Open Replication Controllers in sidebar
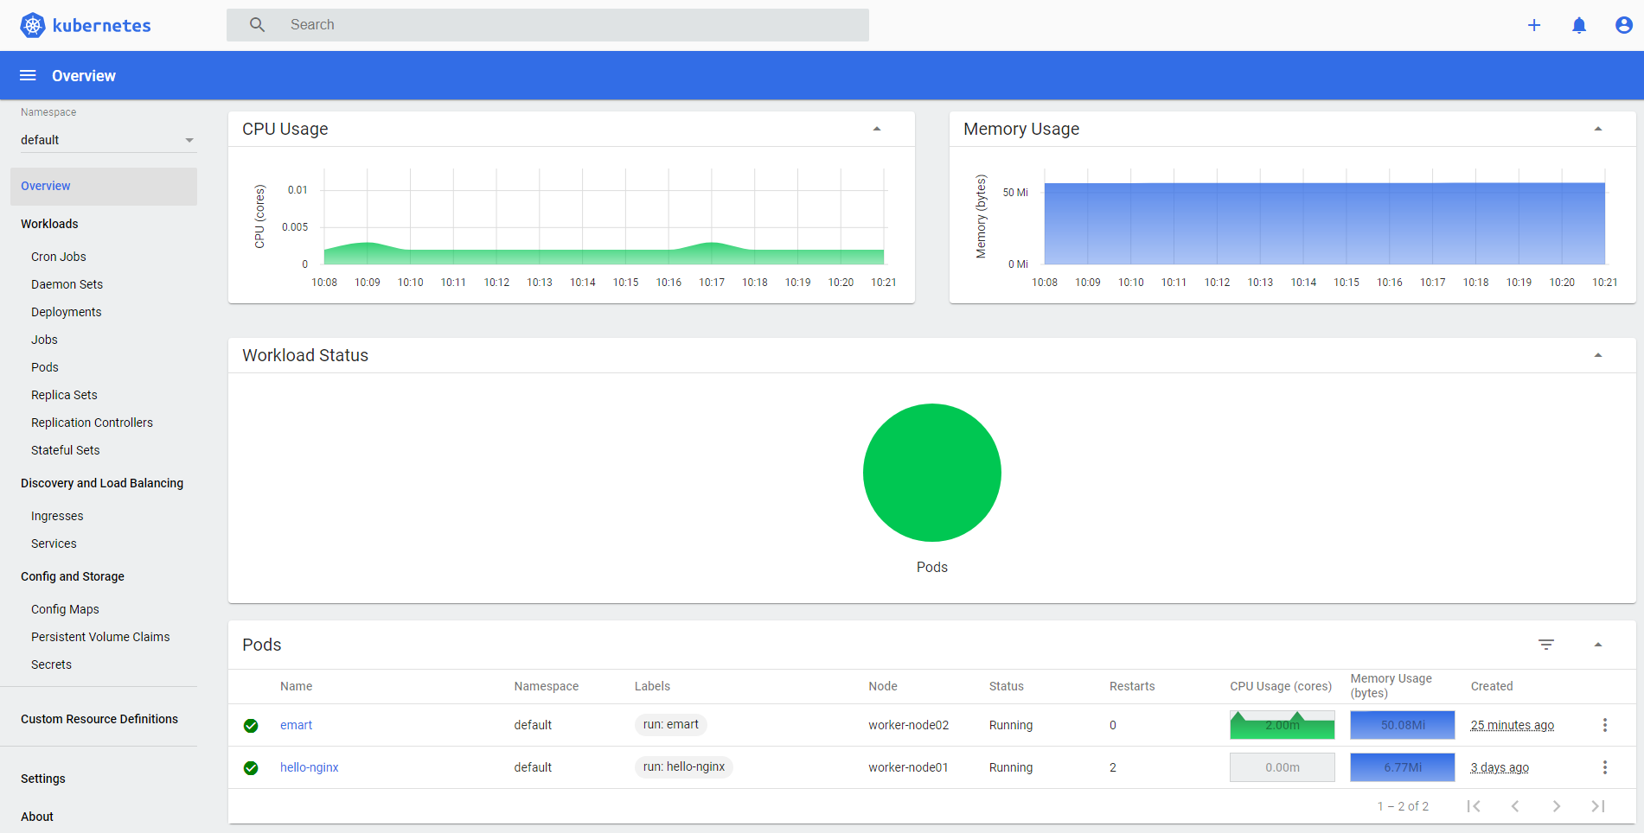 pos(92,423)
